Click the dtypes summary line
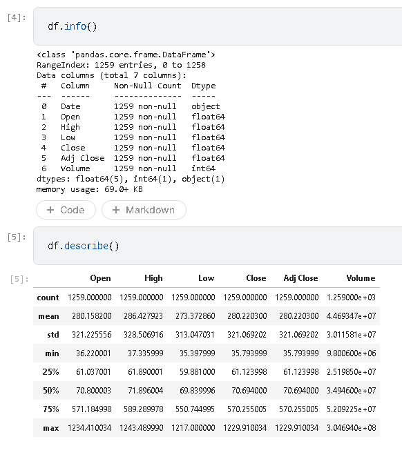 coord(131,179)
